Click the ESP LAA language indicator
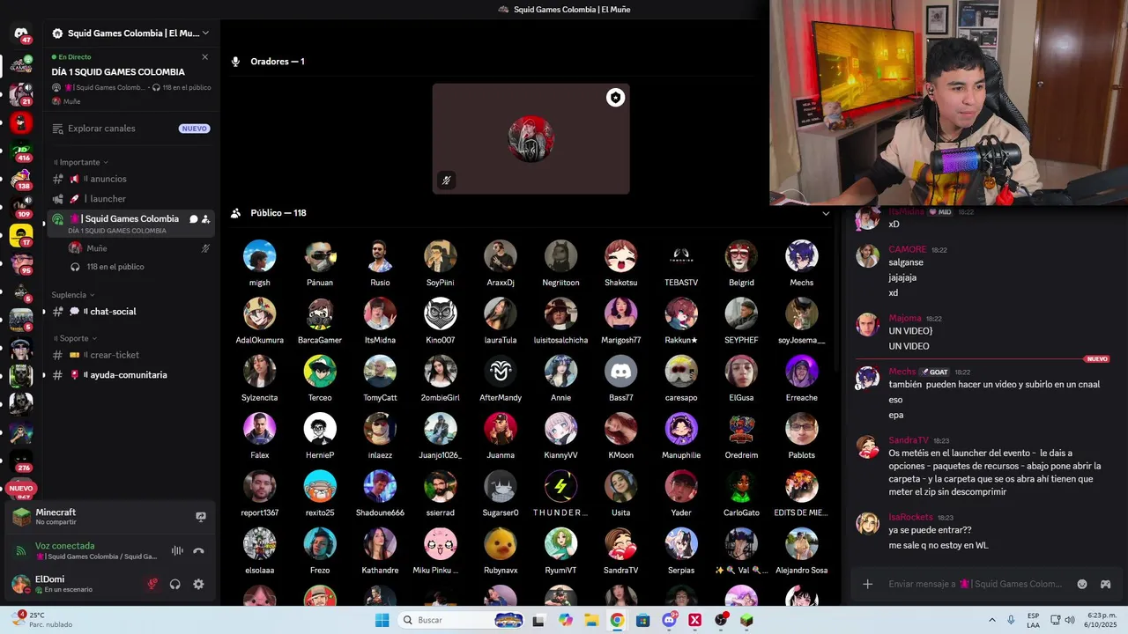 [x=1033, y=620]
